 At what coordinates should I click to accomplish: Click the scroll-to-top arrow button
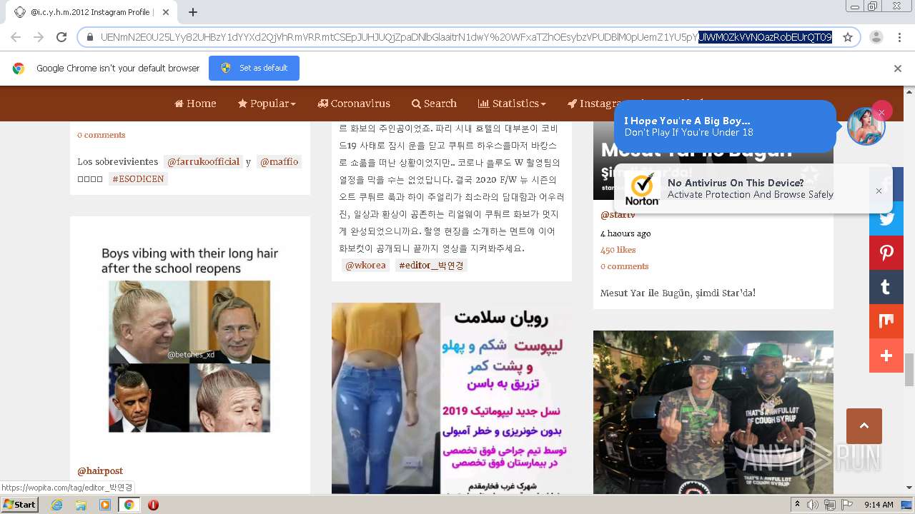(864, 426)
